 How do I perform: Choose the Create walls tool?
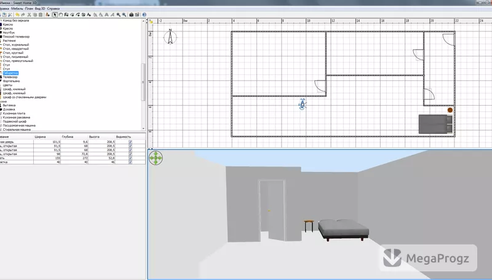tap(66, 15)
